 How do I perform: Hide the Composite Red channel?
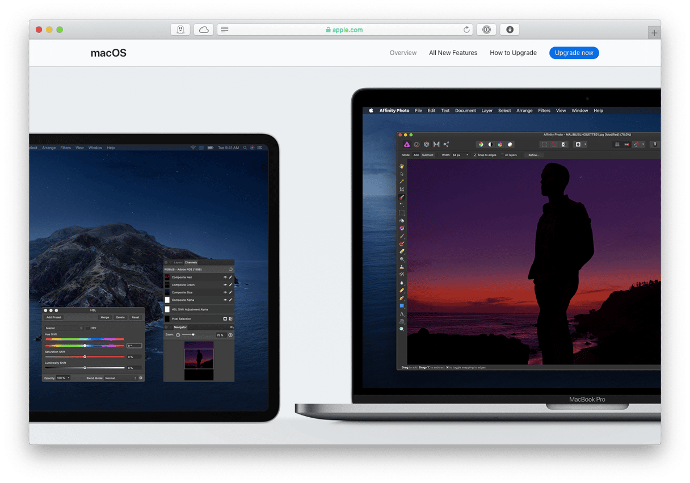pos(225,277)
